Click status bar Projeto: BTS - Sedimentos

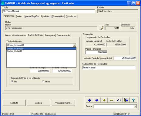tap(43, 114)
